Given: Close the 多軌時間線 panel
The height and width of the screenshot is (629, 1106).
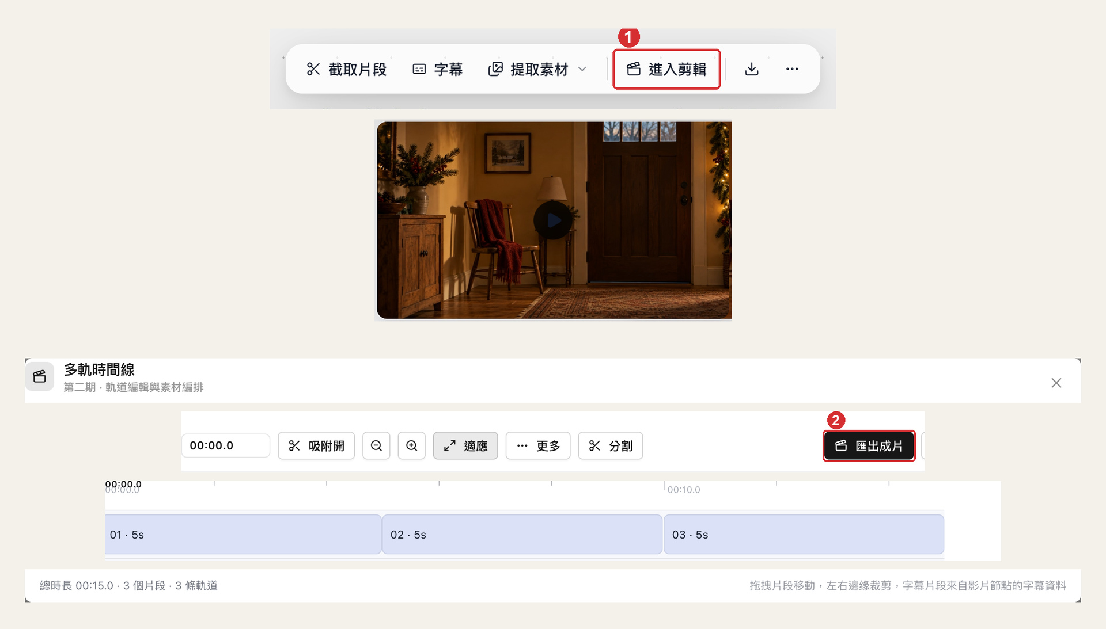Looking at the screenshot, I should [1056, 383].
